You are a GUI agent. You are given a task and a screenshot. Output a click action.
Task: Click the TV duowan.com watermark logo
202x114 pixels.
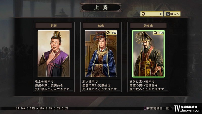pos(188,109)
